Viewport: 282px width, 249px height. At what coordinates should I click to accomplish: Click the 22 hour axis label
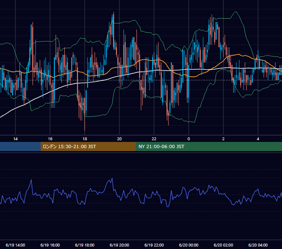pos(154,139)
